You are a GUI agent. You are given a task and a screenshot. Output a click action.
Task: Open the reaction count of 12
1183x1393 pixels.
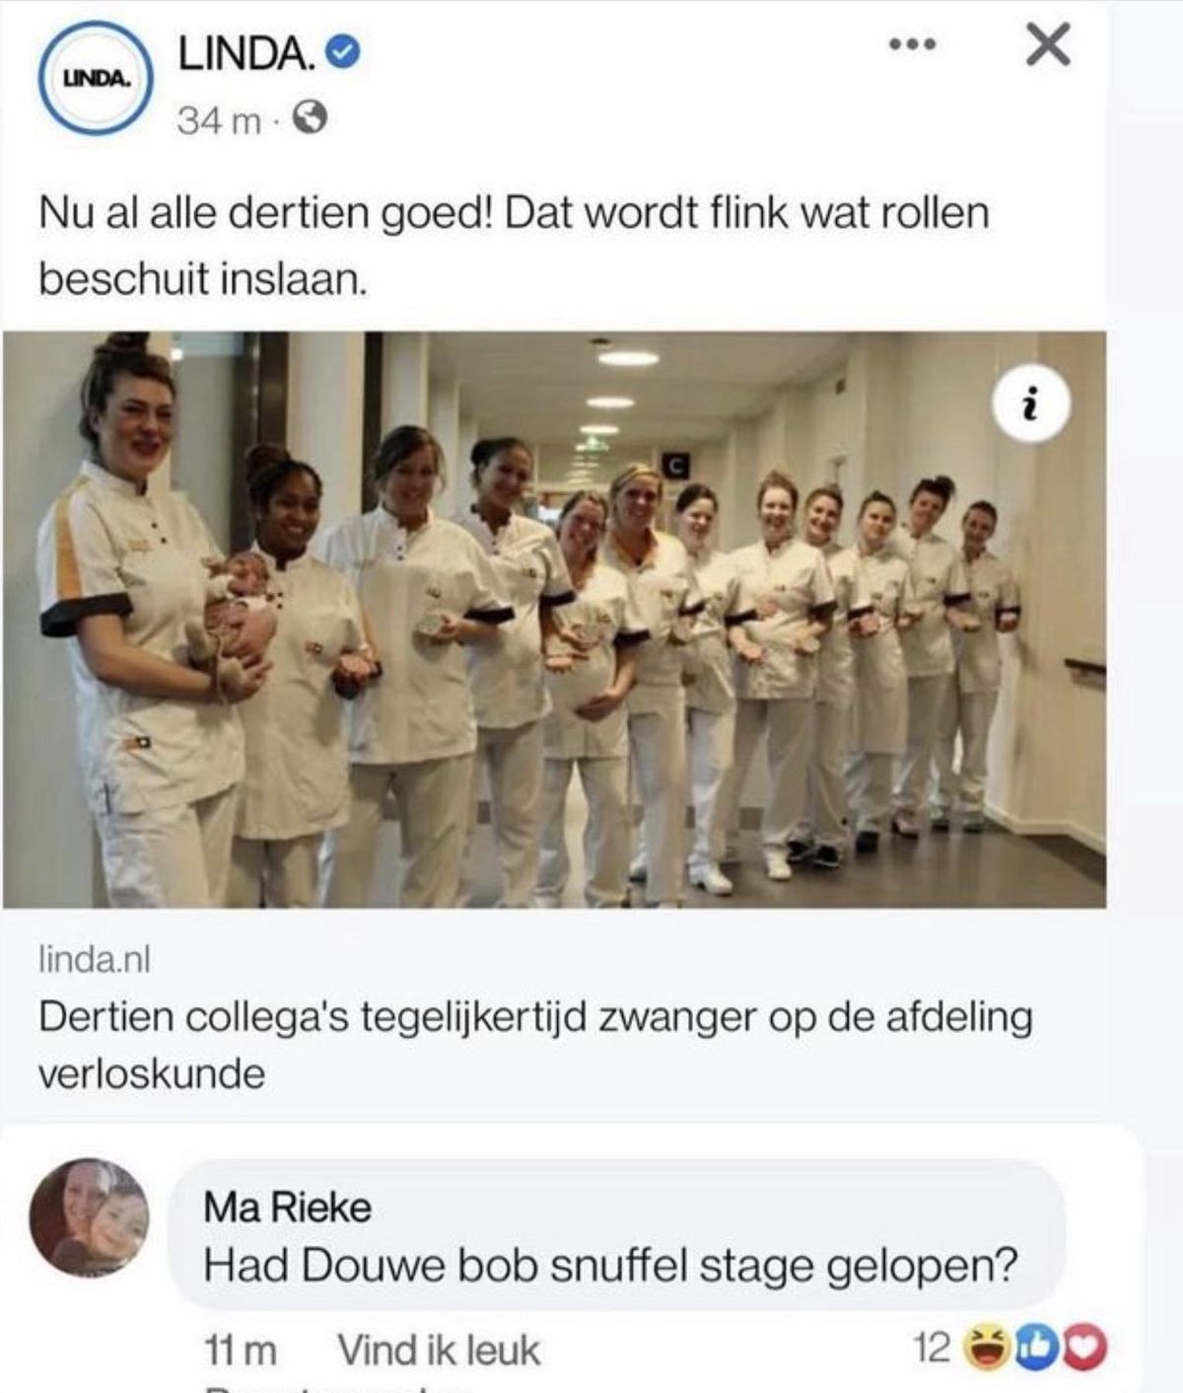(931, 1347)
